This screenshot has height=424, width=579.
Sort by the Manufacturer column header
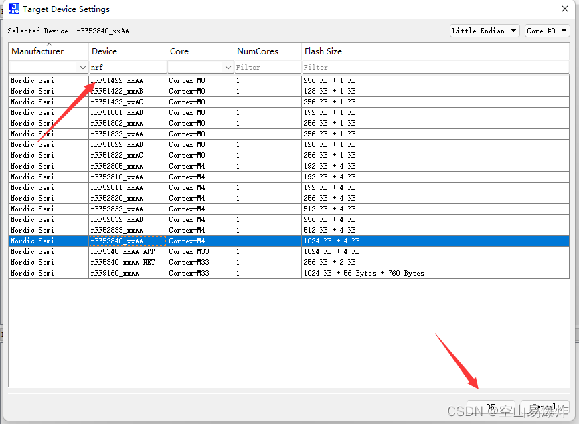coord(48,51)
